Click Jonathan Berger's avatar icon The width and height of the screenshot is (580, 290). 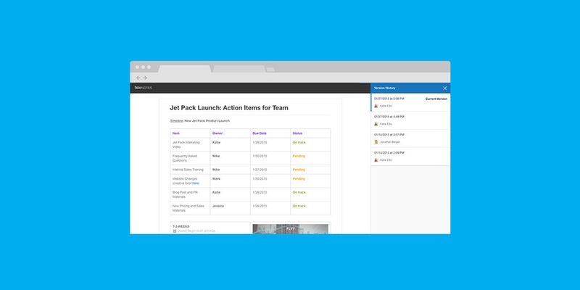[376, 142]
